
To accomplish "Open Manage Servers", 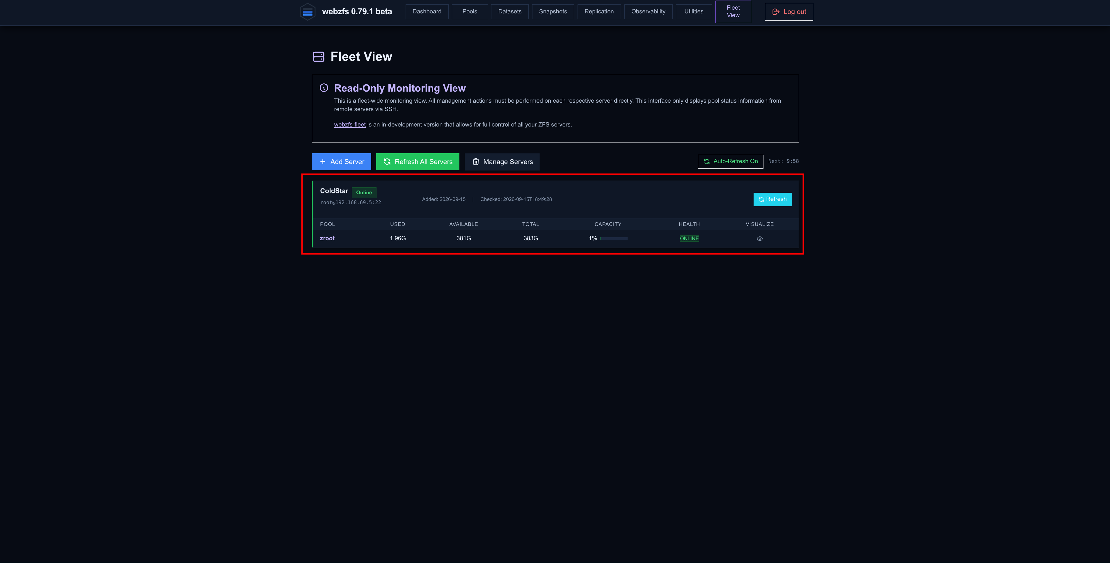I will [502, 162].
